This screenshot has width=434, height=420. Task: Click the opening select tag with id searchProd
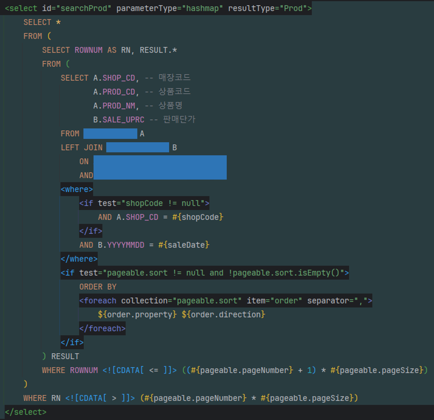[x=158, y=8]
